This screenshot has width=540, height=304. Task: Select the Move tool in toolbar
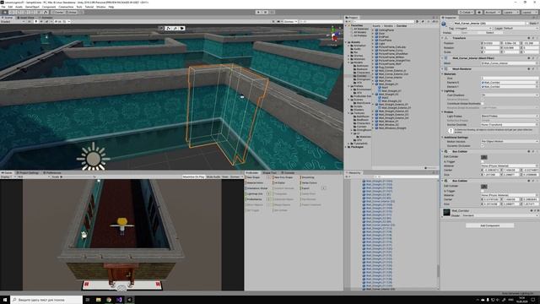(x=11, y=12)
